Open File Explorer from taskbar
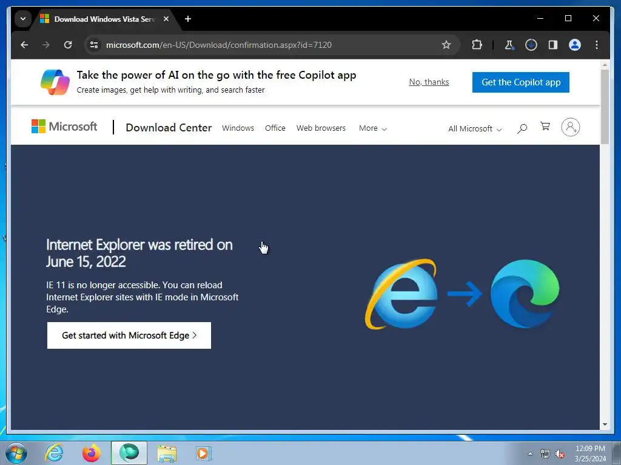The width and height of the screenshot is (621, 465). pos(167,453)
